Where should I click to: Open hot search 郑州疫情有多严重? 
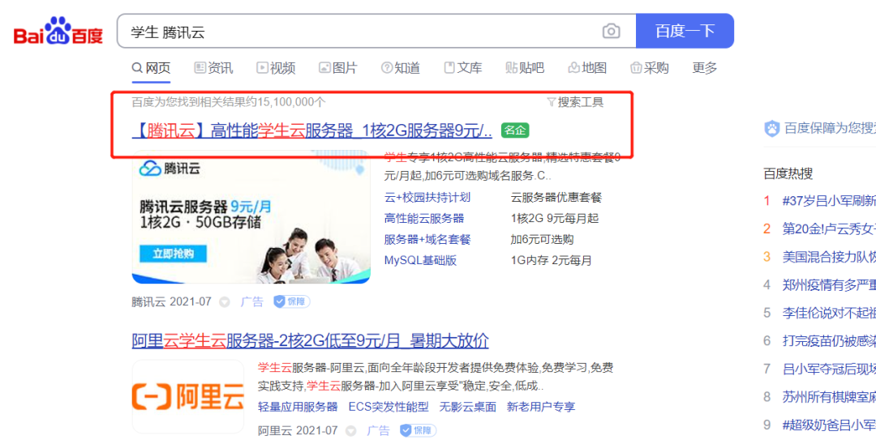(x=828, y=284)
